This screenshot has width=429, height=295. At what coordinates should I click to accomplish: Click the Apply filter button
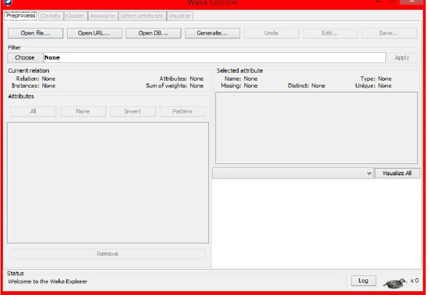(402, 58)
